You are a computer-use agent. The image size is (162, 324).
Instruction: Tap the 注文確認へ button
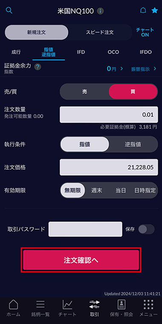point(81,260)
